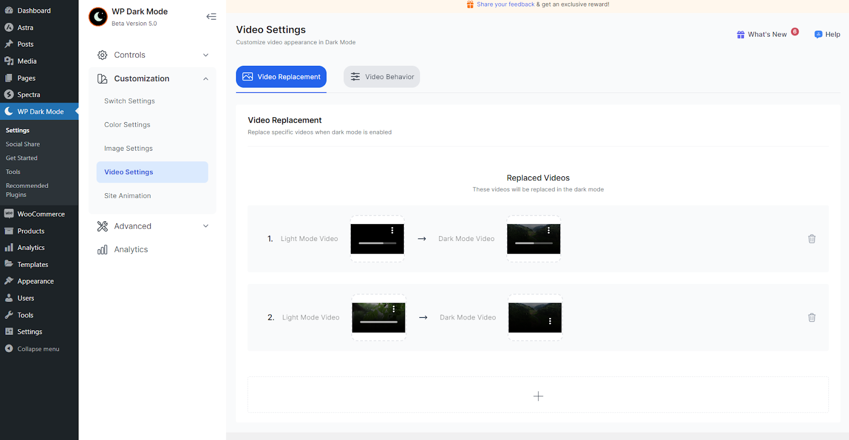Open options menu on row 2 dark mode video

tap(550, 321)
